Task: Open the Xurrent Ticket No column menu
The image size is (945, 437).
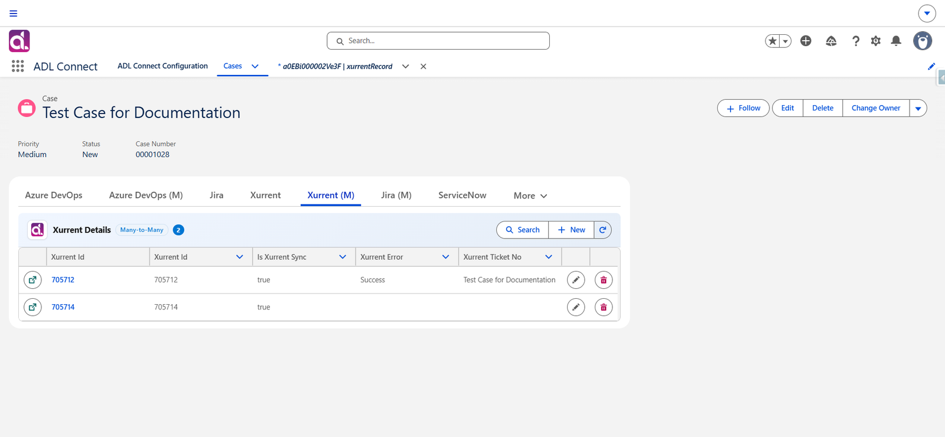Action: (549, 257)
